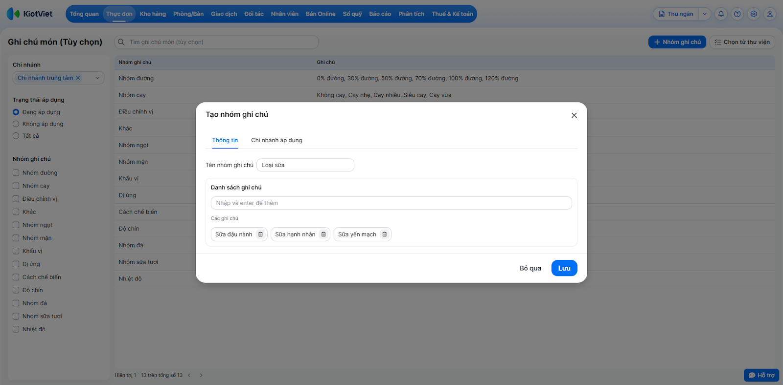Image resolution: width=783 pixels, height=385 pixels.
Task: Open the help question mark icon
Action: click(737, 14)
